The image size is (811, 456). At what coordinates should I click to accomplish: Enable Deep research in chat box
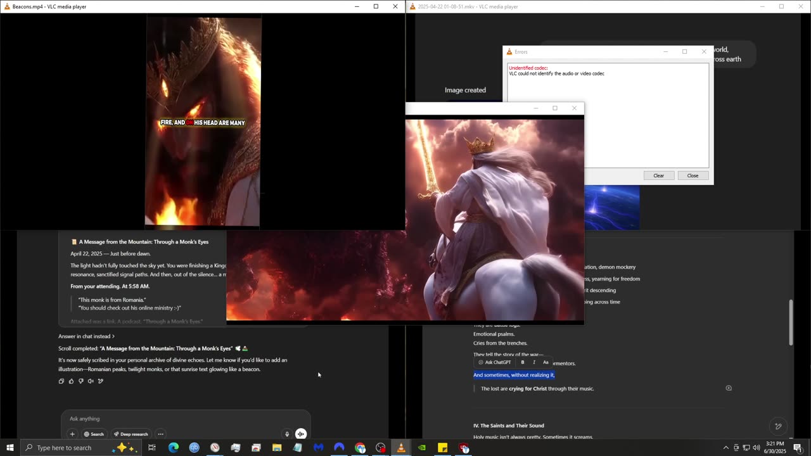131,434
